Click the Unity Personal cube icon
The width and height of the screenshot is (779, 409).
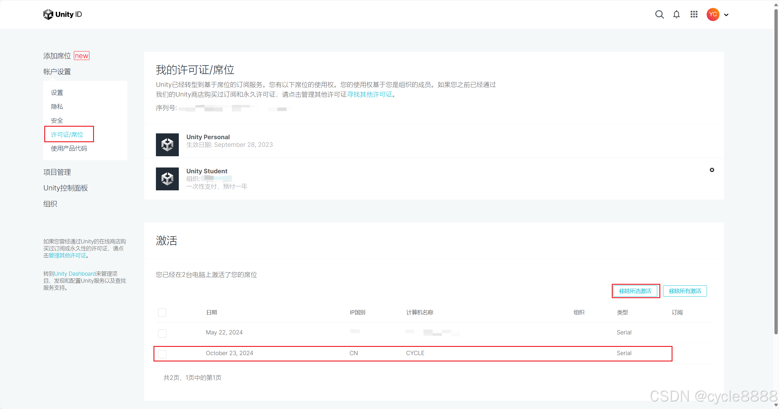[167, 145]
